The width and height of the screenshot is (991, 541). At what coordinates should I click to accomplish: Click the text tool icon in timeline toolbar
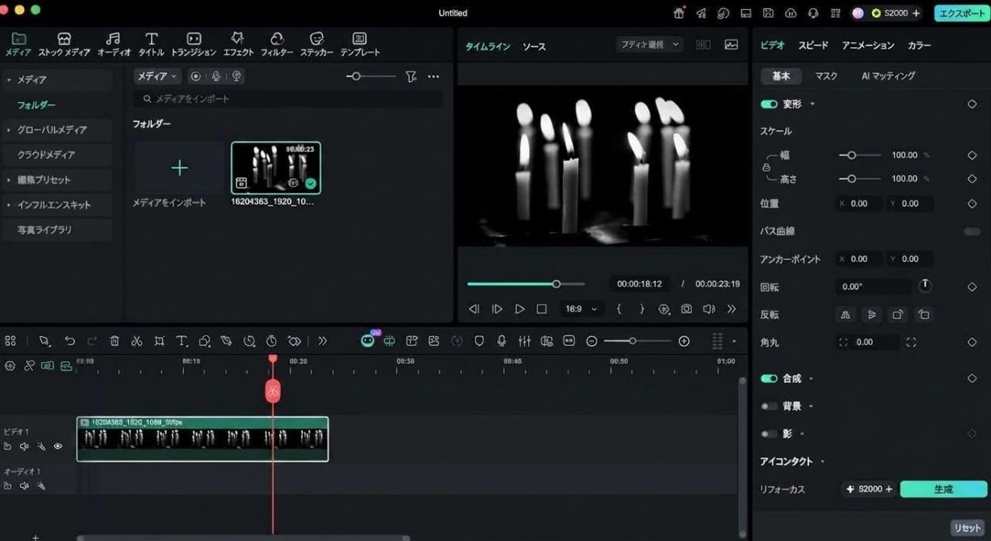tap(181, 341)
